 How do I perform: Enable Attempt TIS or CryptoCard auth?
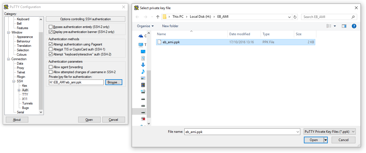coord(50,49)
